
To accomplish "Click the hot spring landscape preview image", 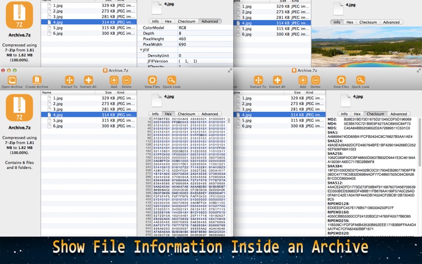I will (367, 46).
